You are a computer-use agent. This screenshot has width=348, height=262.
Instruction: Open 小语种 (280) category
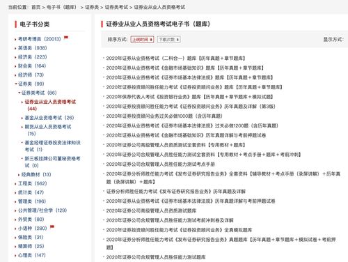pyautogui.click(x=33, y=229)
